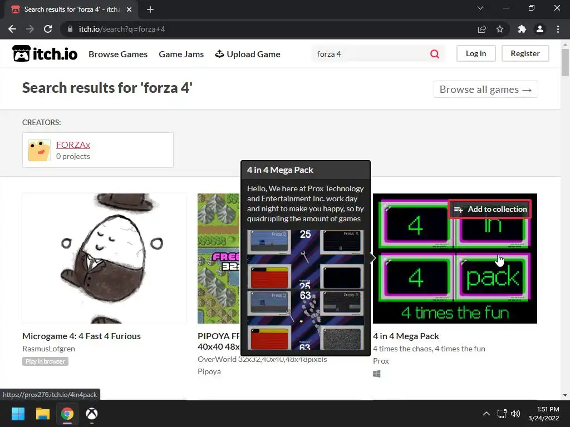The width and height of the screenshot is (570, 427).
Task: Click the Log in button
Action: (476, 53)
